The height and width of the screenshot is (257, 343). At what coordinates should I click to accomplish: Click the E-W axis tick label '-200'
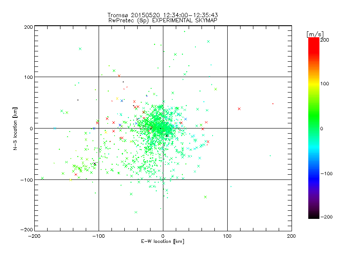34,236
